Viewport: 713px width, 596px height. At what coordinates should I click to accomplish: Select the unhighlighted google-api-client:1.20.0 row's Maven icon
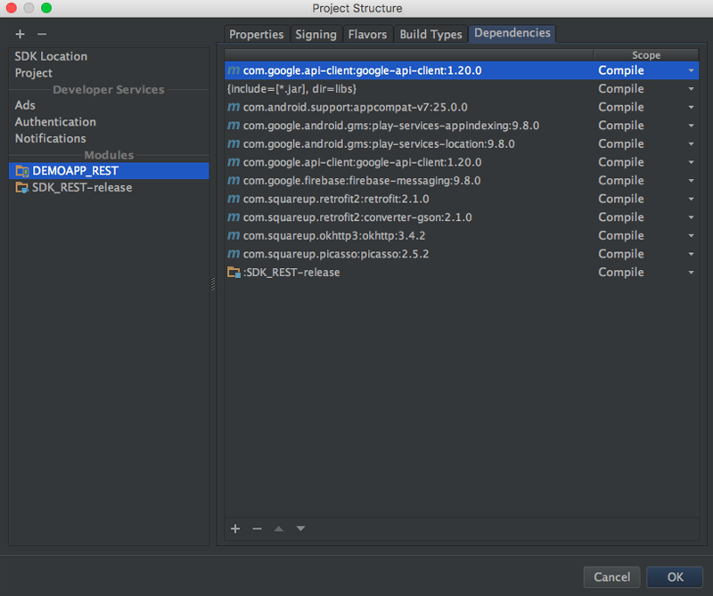click(234, 162)
